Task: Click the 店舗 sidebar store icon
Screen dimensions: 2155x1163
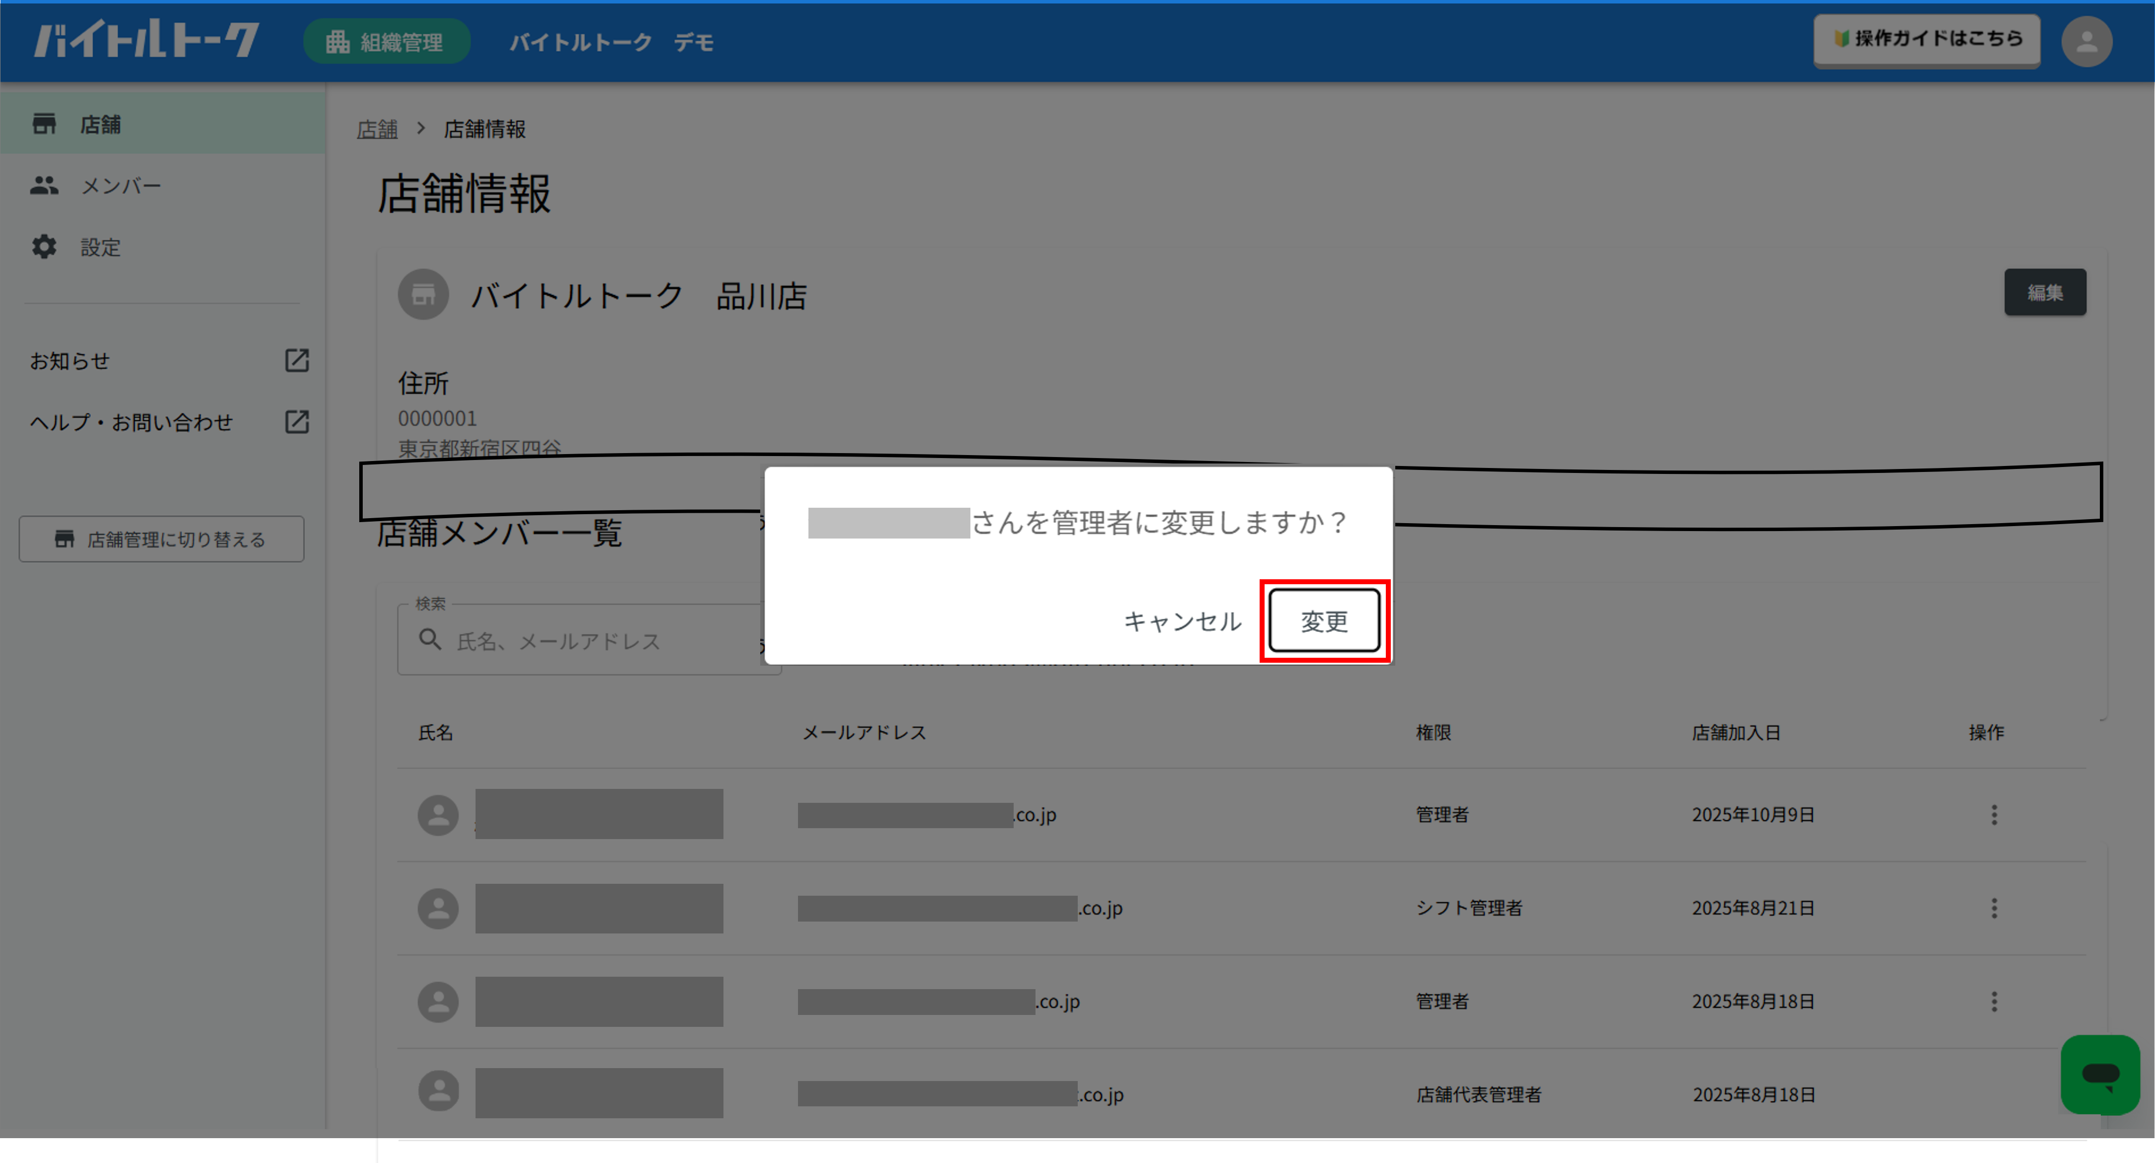Action: (x=44, y=124)
